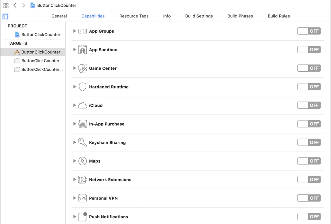Go back with the left chevron
Screen dimensions: 331x224
(x=15, y=5)
